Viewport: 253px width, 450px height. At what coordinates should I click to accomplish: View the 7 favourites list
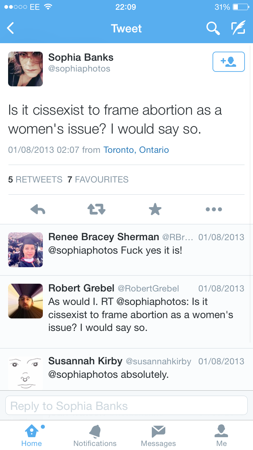click(98, 179)
